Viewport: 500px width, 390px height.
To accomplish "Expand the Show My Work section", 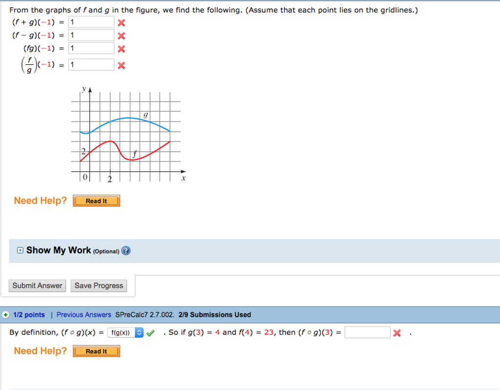I will click(20, 250).
